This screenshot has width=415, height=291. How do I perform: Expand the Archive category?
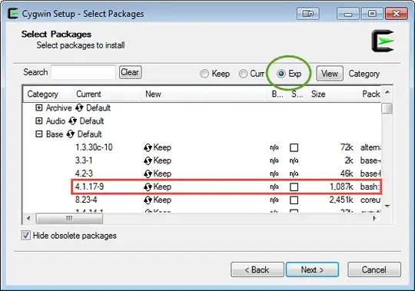pyautogui.click(x=39, y=107)
